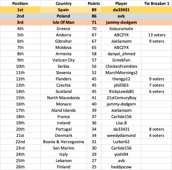Click the Tie Breaker 1 header
172x170 pixels.
coord(157,3)
